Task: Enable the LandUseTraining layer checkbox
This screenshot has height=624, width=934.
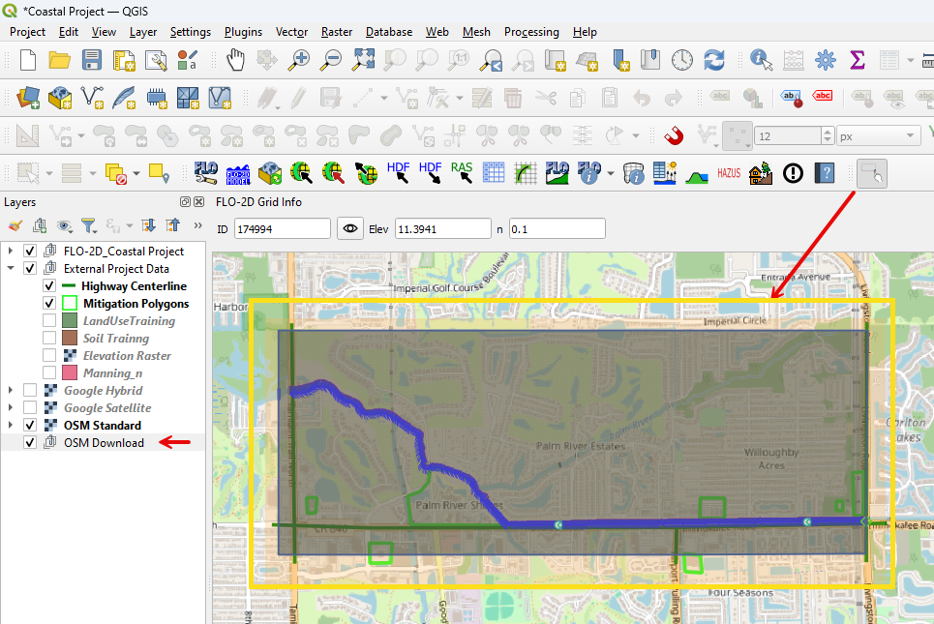Action: [49, 321]
